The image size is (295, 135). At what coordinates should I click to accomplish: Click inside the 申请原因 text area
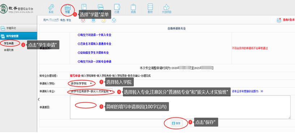pos(180,107)
